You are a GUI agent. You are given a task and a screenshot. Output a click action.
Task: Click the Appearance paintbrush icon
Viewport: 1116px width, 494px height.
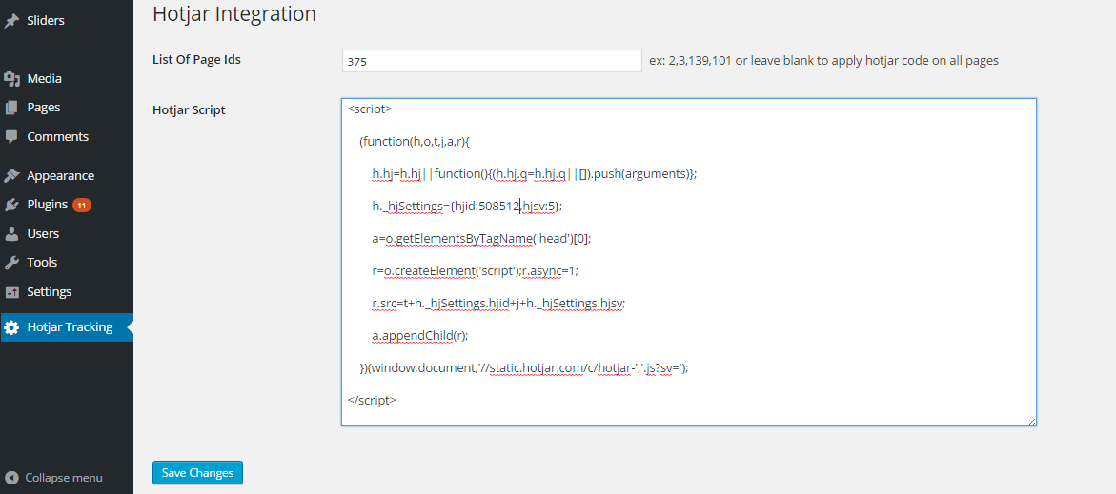pyautogui.click(x=11, y=176)
